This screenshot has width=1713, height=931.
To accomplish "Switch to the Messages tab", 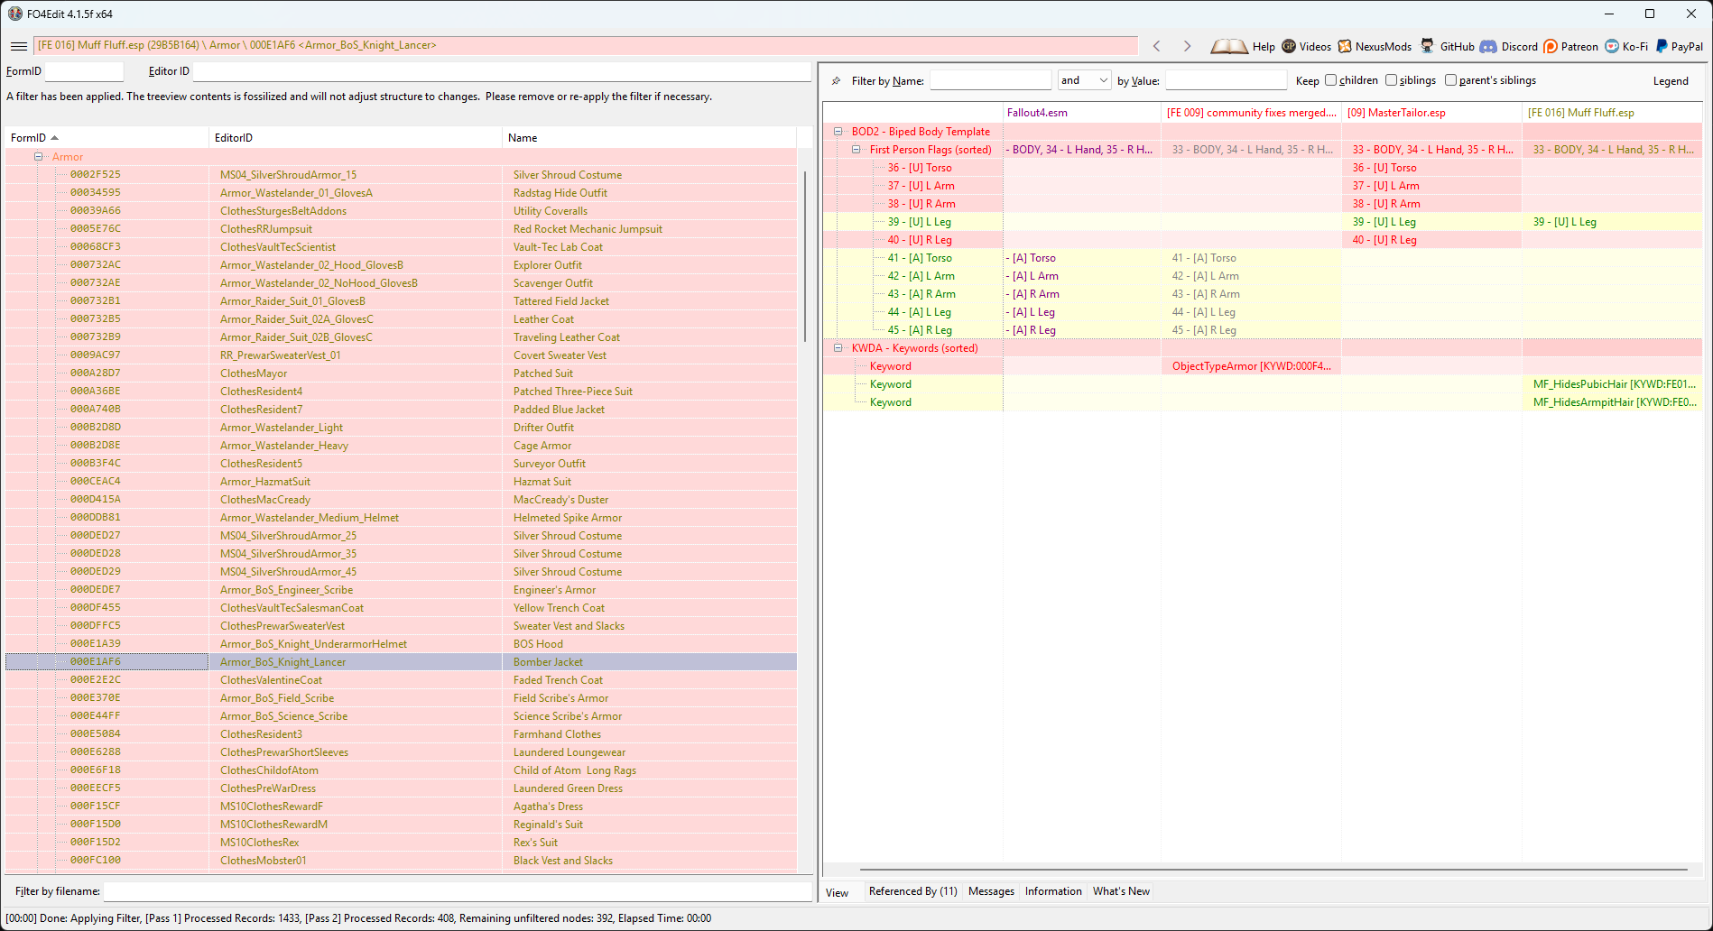I will point(991,891).
